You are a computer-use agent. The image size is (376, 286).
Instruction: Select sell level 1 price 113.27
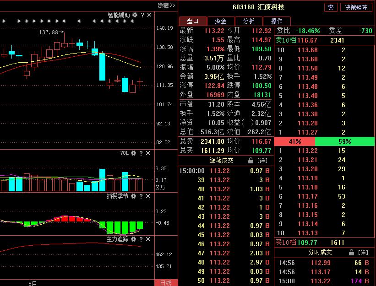[307, 132]
